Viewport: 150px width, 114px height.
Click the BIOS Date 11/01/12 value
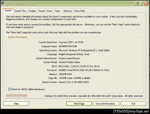[x=79, y=66]
